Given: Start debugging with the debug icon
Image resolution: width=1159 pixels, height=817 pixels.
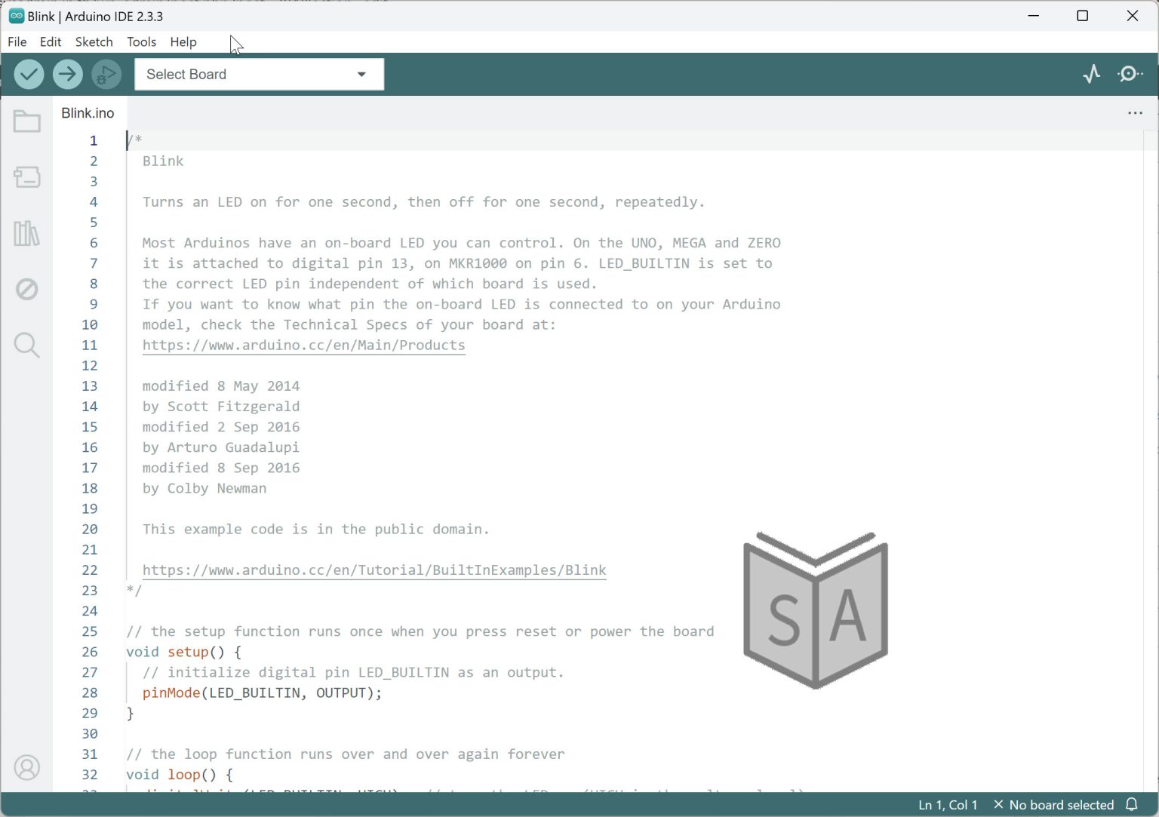Looking at the screenshot, I should coord(106,74).
